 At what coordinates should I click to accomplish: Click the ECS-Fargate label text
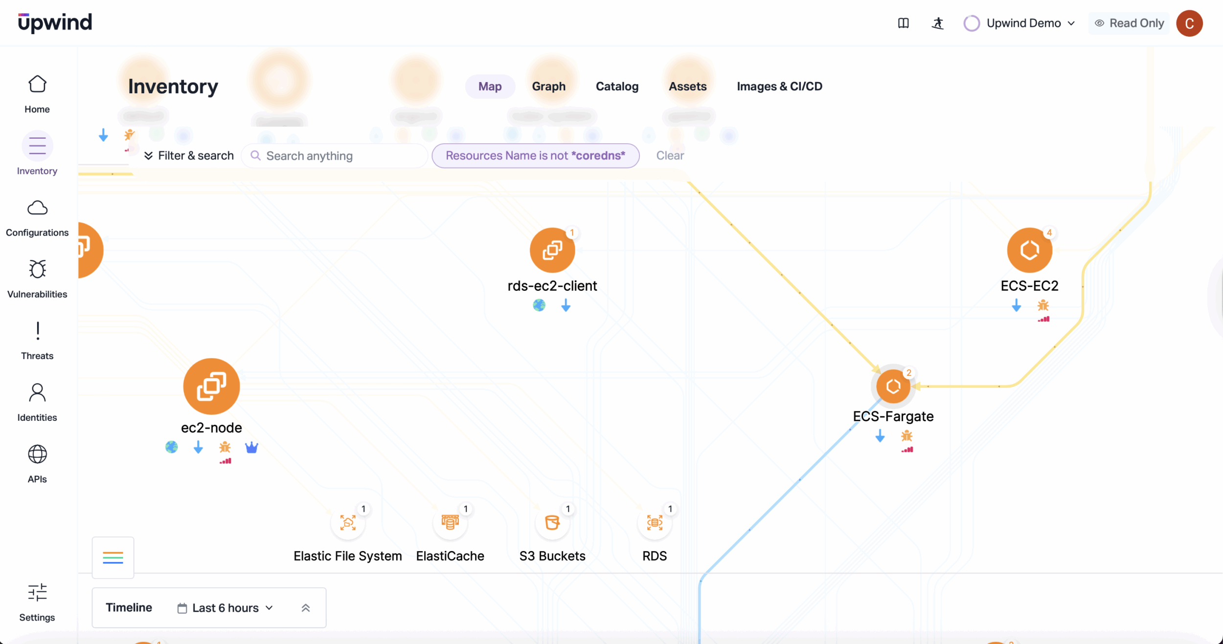point(893,416)
